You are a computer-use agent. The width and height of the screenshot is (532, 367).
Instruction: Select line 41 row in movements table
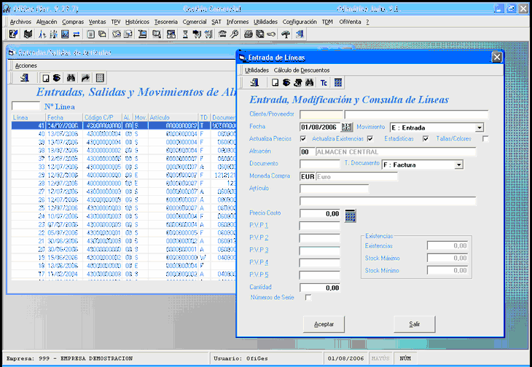coord(123,126)
